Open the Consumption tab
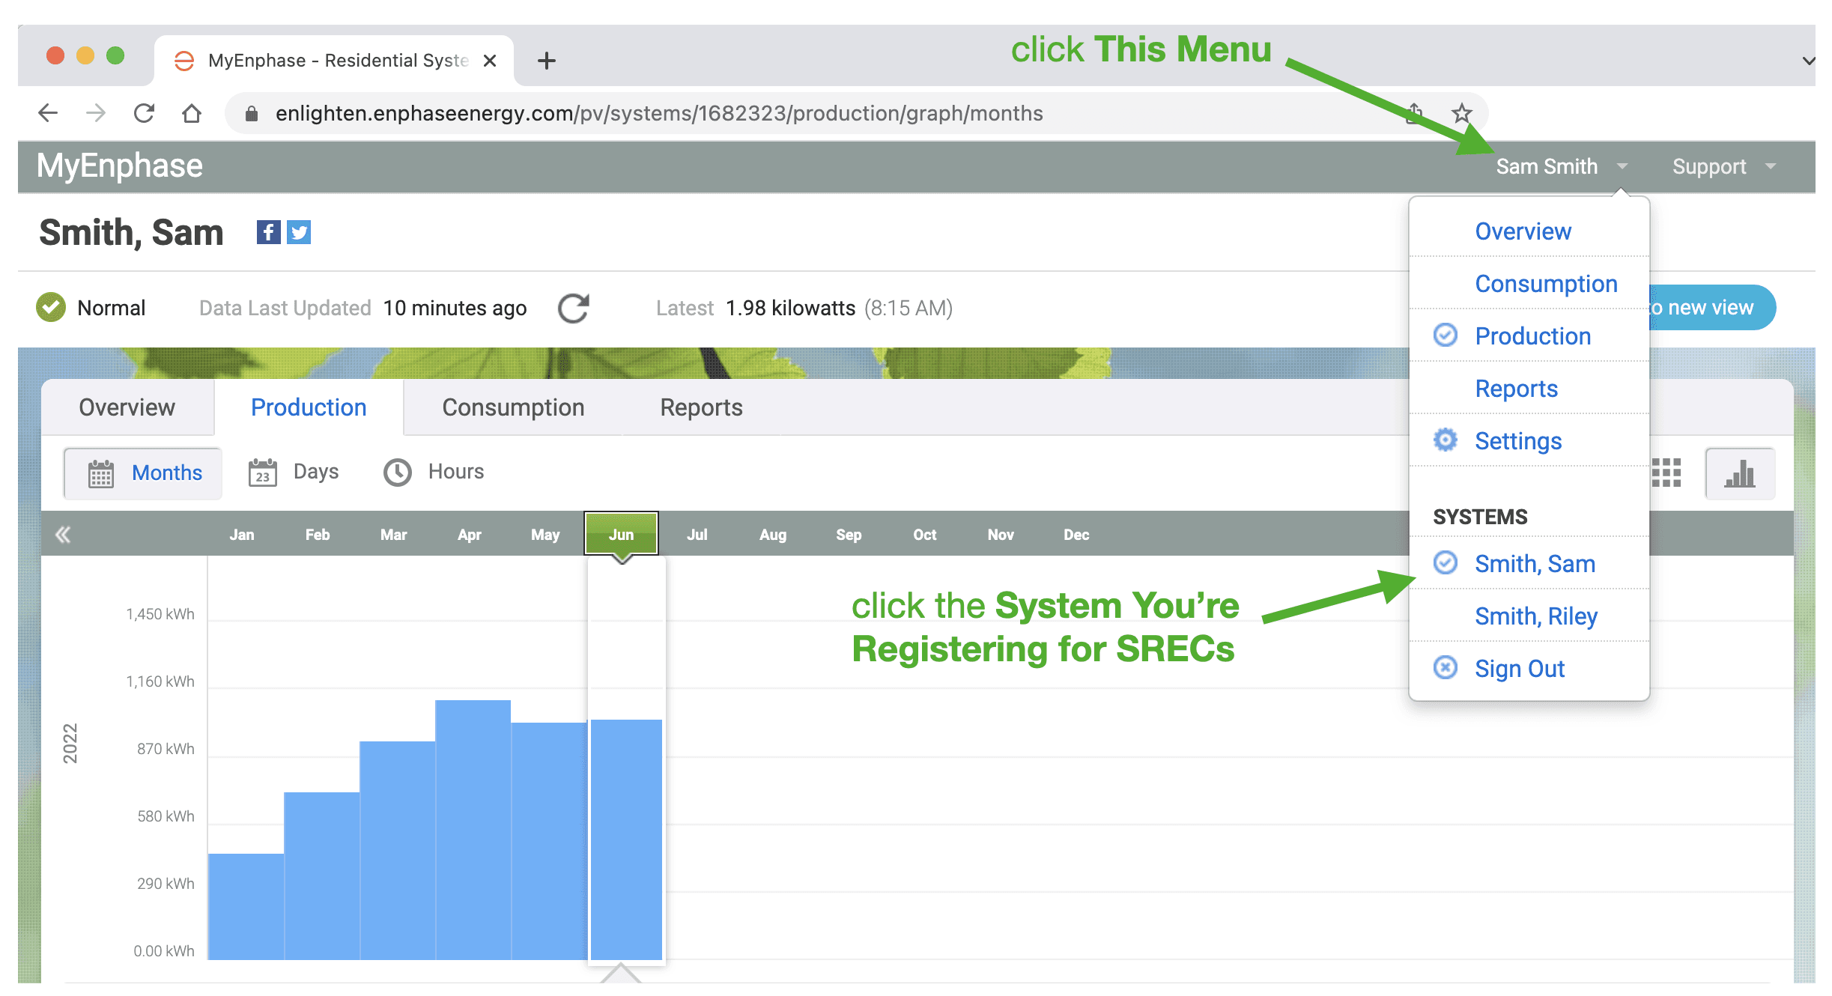Viewport: 1832px width, 996px height. (x=513, y=407)
